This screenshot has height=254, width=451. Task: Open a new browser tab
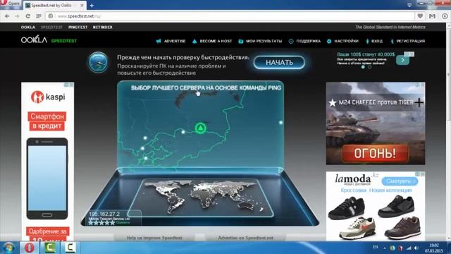click(x=92, y=5)
